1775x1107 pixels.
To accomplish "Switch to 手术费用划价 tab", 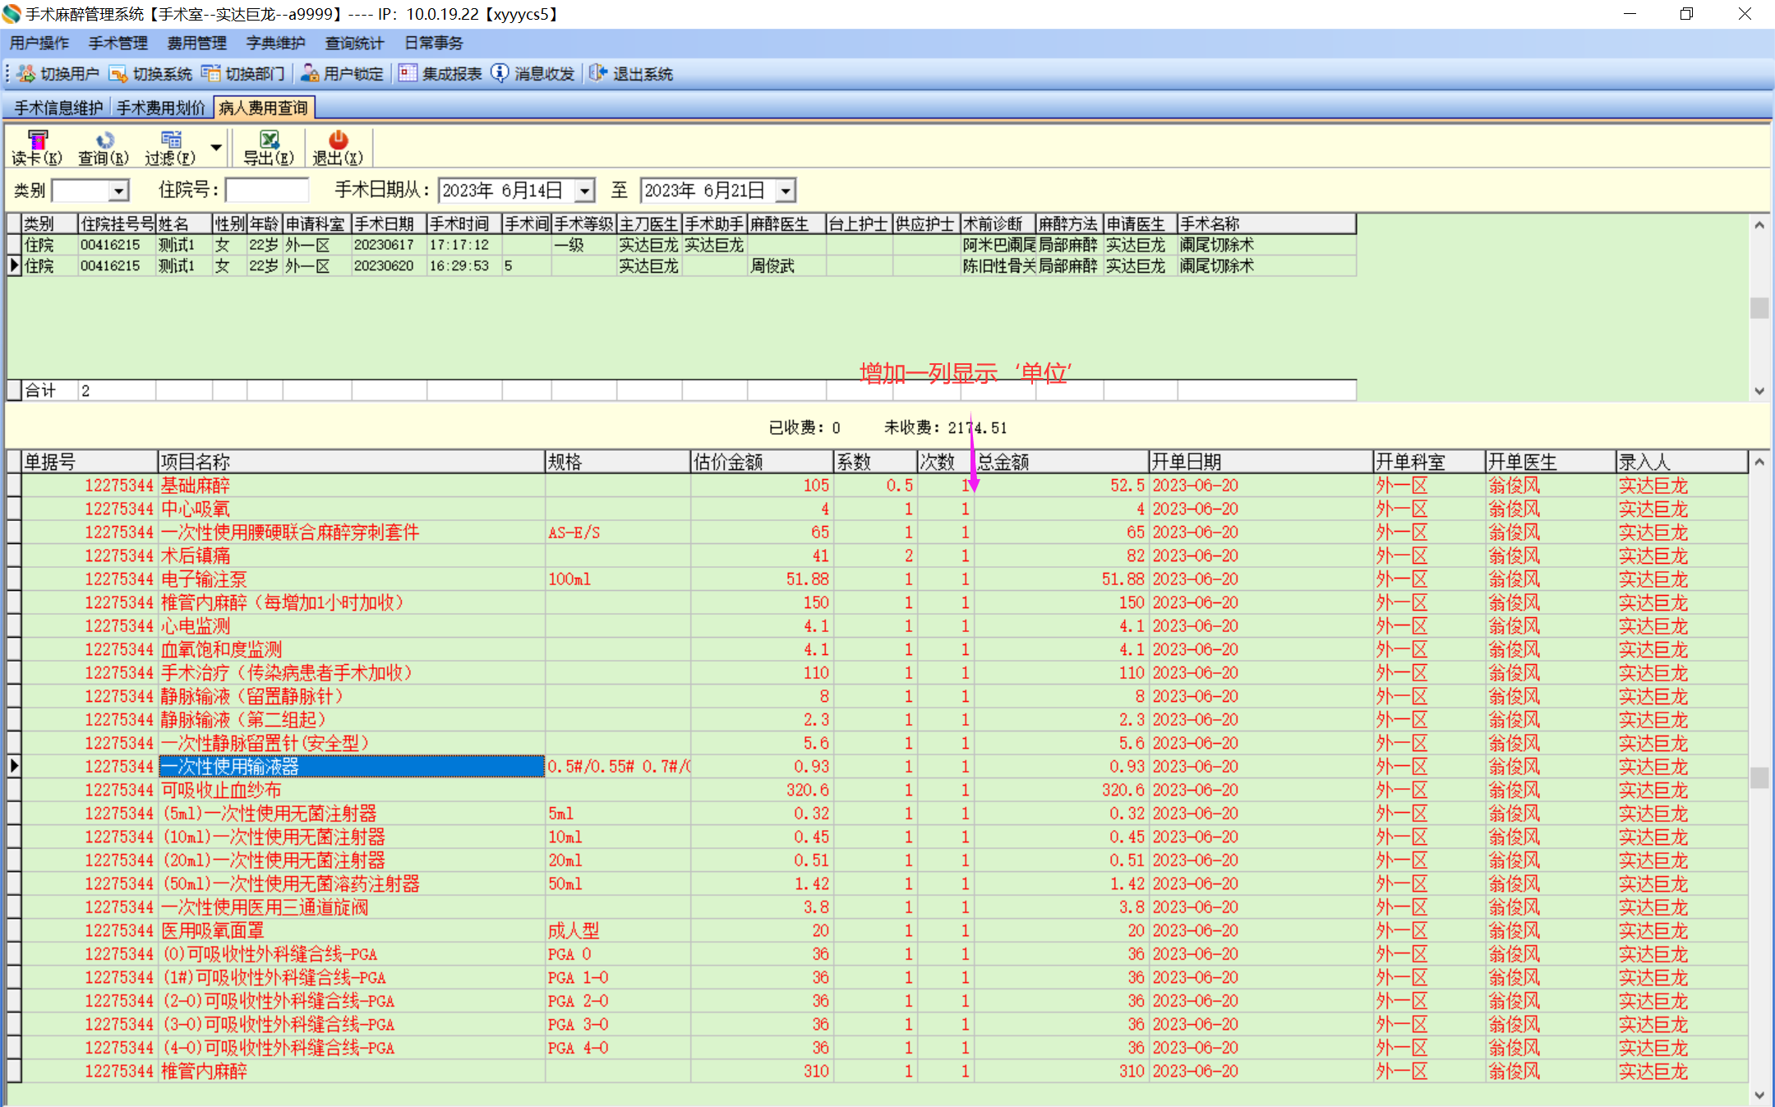I will coord(160,108).
